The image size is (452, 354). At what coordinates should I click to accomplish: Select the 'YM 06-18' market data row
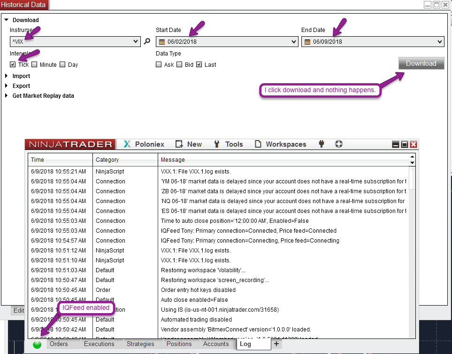tap(219, 181)
